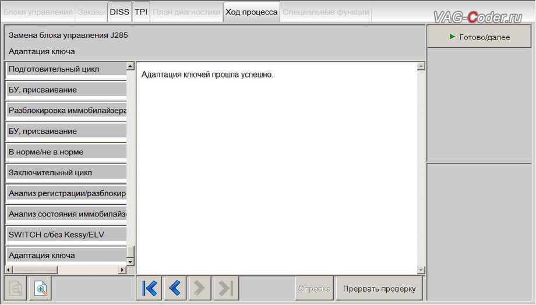Open the Блоки управления tab
This screenshot has width=536, height=305.
point(38,12)
